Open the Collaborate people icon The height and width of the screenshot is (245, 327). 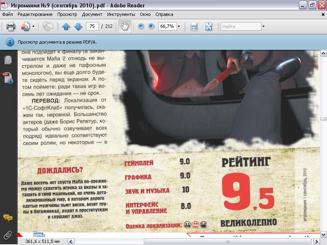(25, 27)
